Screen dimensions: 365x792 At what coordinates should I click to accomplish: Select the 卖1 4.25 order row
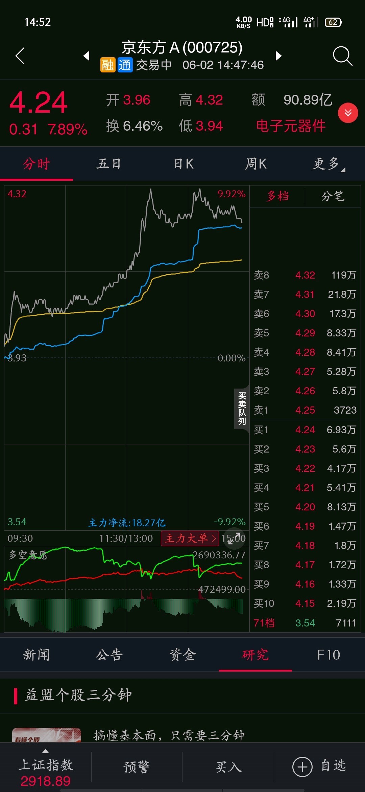305,410
